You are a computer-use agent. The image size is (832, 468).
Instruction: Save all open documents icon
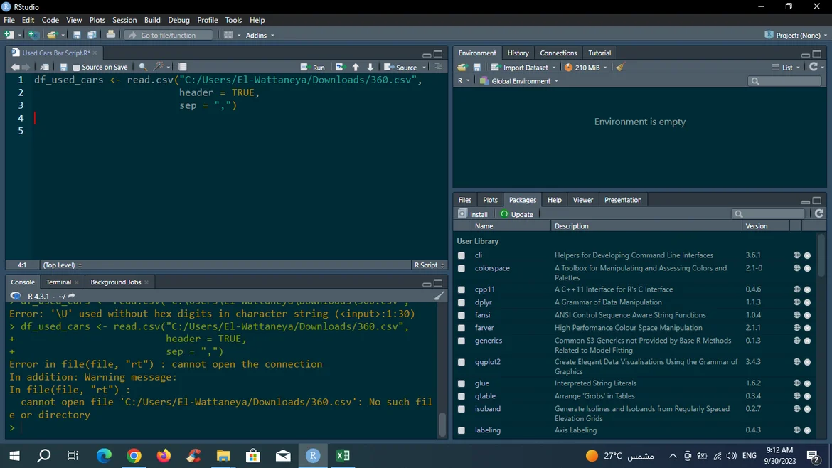[x=92, y=35]
